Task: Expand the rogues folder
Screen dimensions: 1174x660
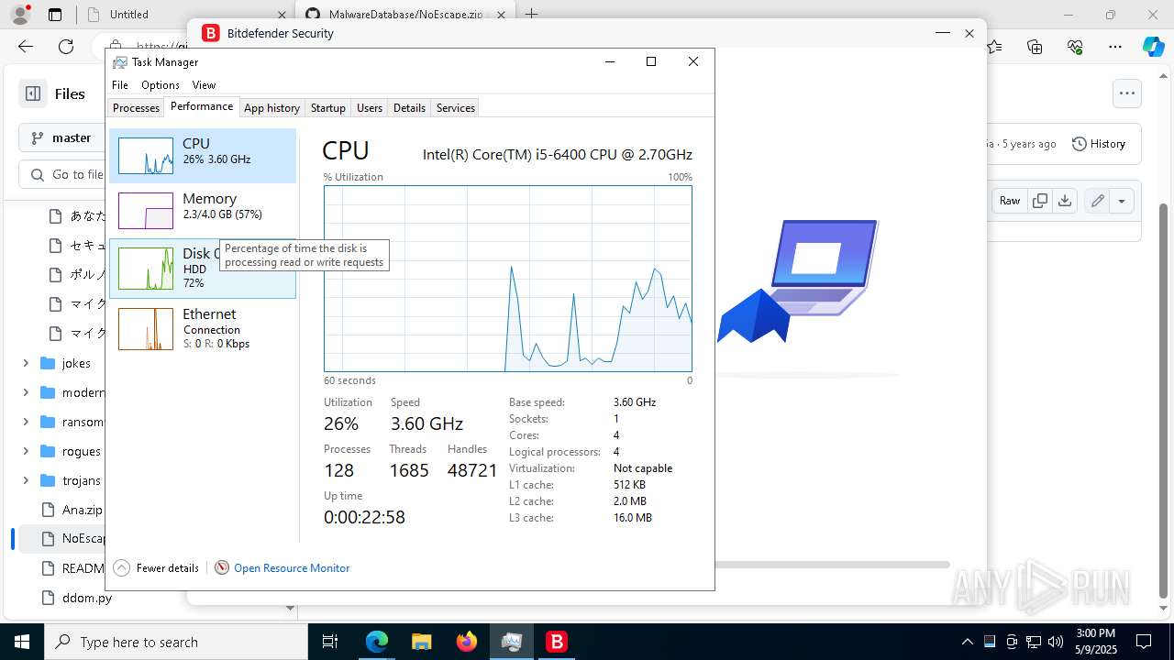Action: pyautogui.click(x=26, y=451)
